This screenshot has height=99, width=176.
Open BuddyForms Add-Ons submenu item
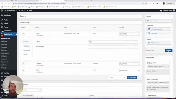tap(4, 65)
